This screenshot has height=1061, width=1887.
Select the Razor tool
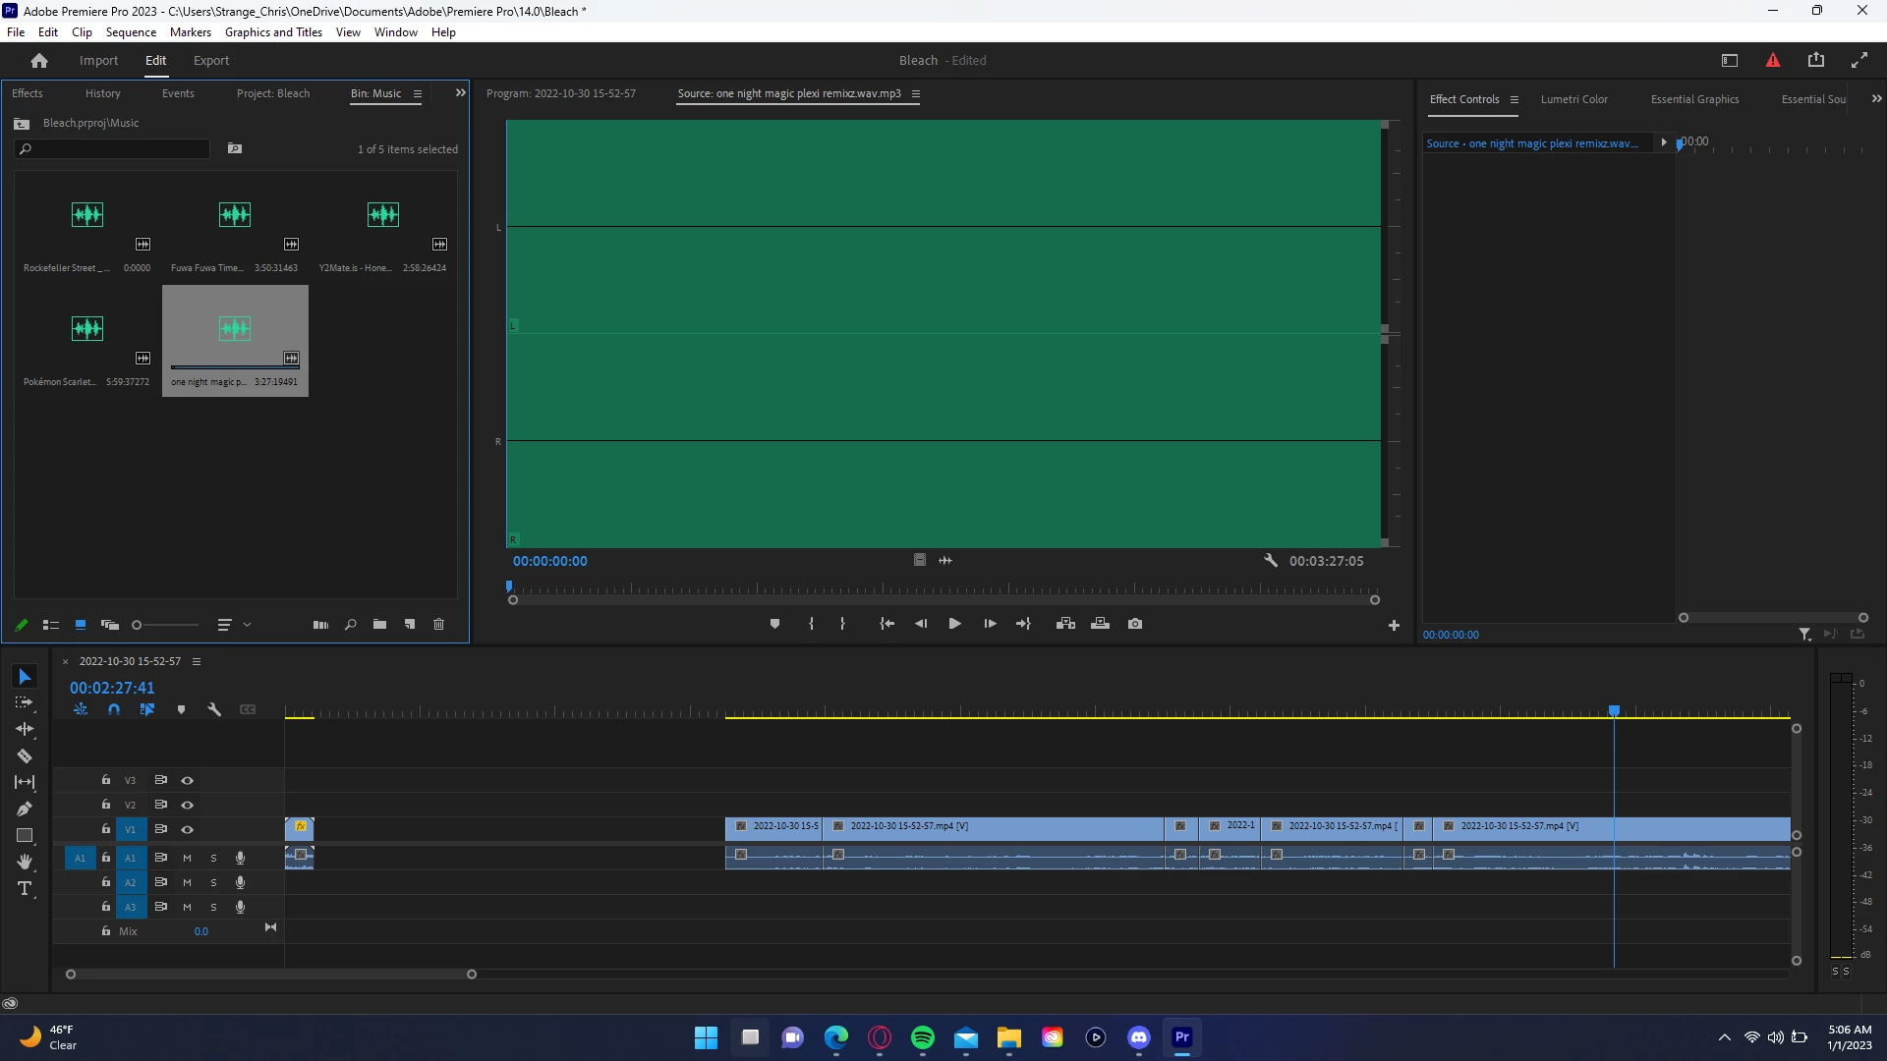[x=25, y=756]
